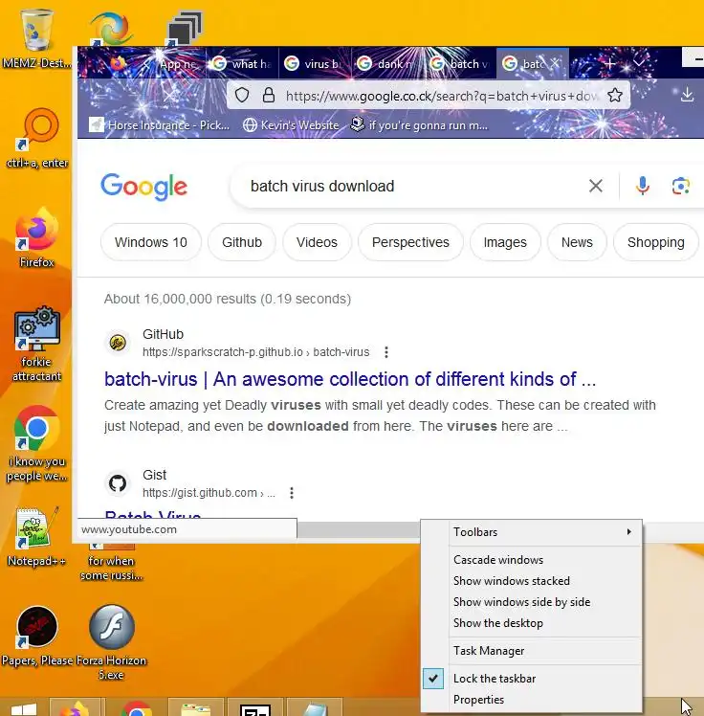Image resolution: width=704 pixels, height=716 pixels.
Task: Open the "if you're gonna run m..." bookmark
Action: [x=420, y=124]
